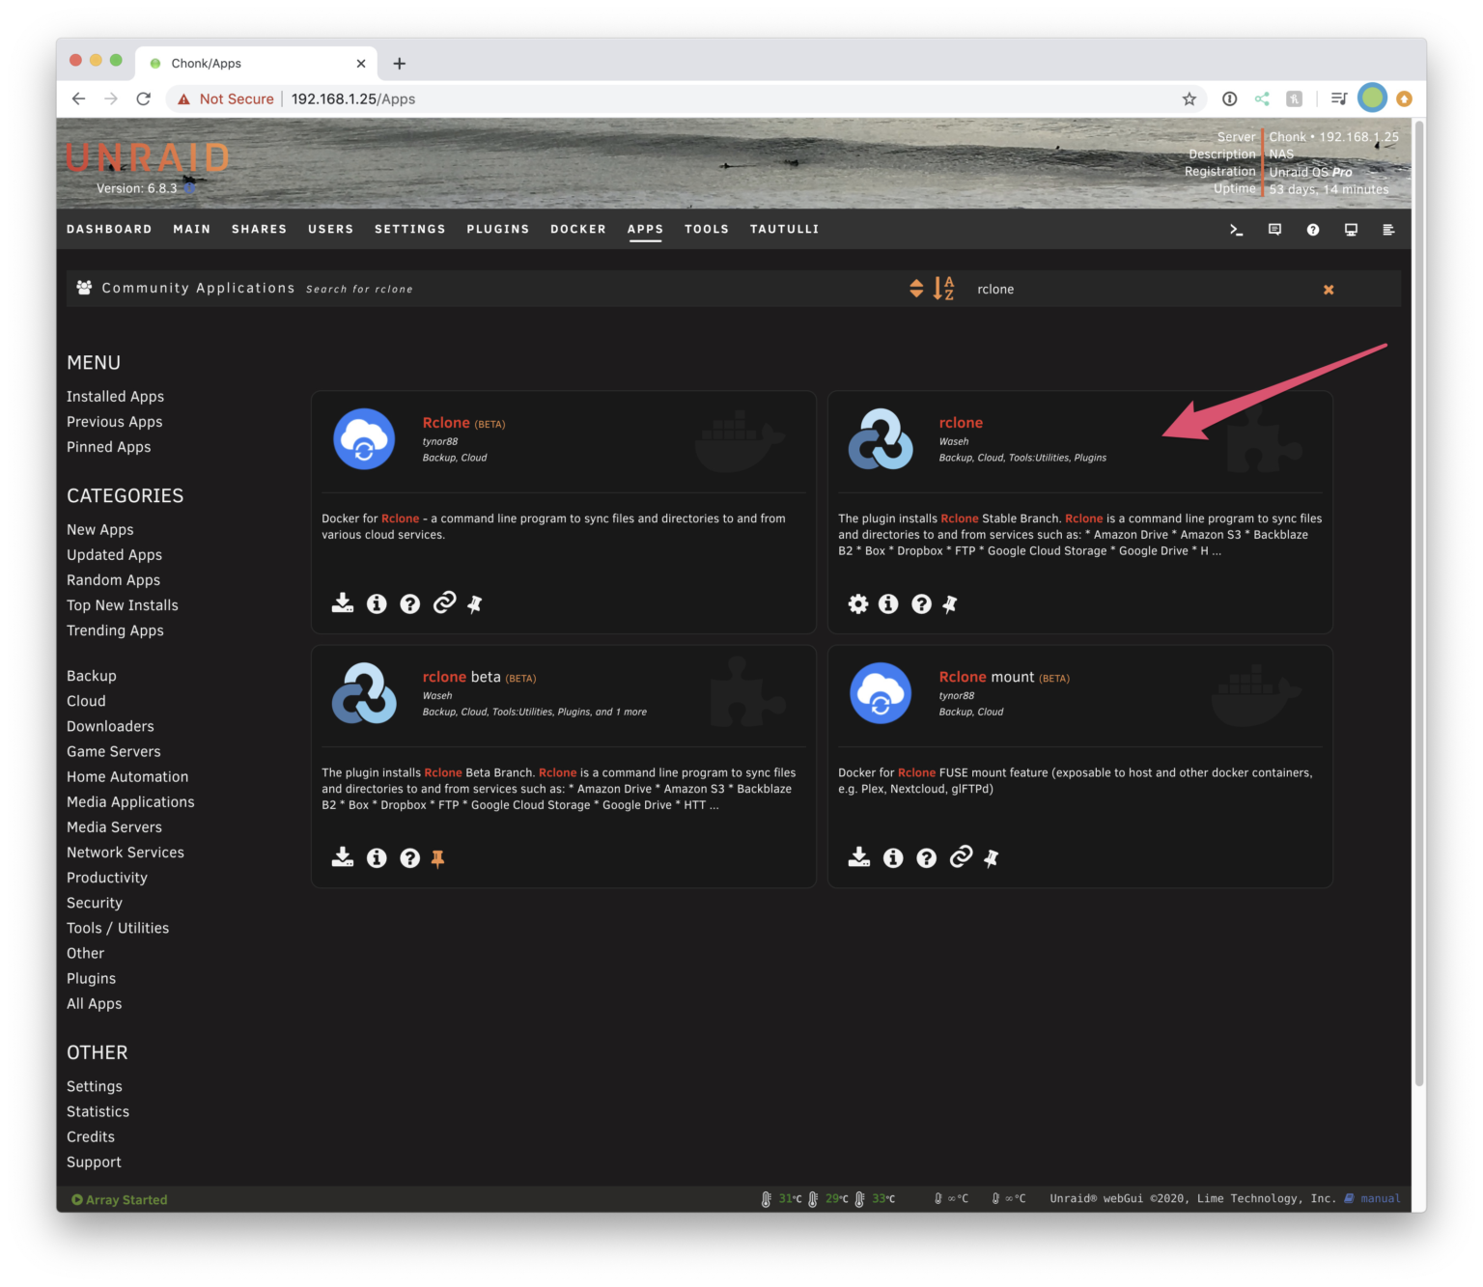This screenshot has width=1483, height=1287.
Task: Clear the rclone search with X
Action: coord(1329,290)
